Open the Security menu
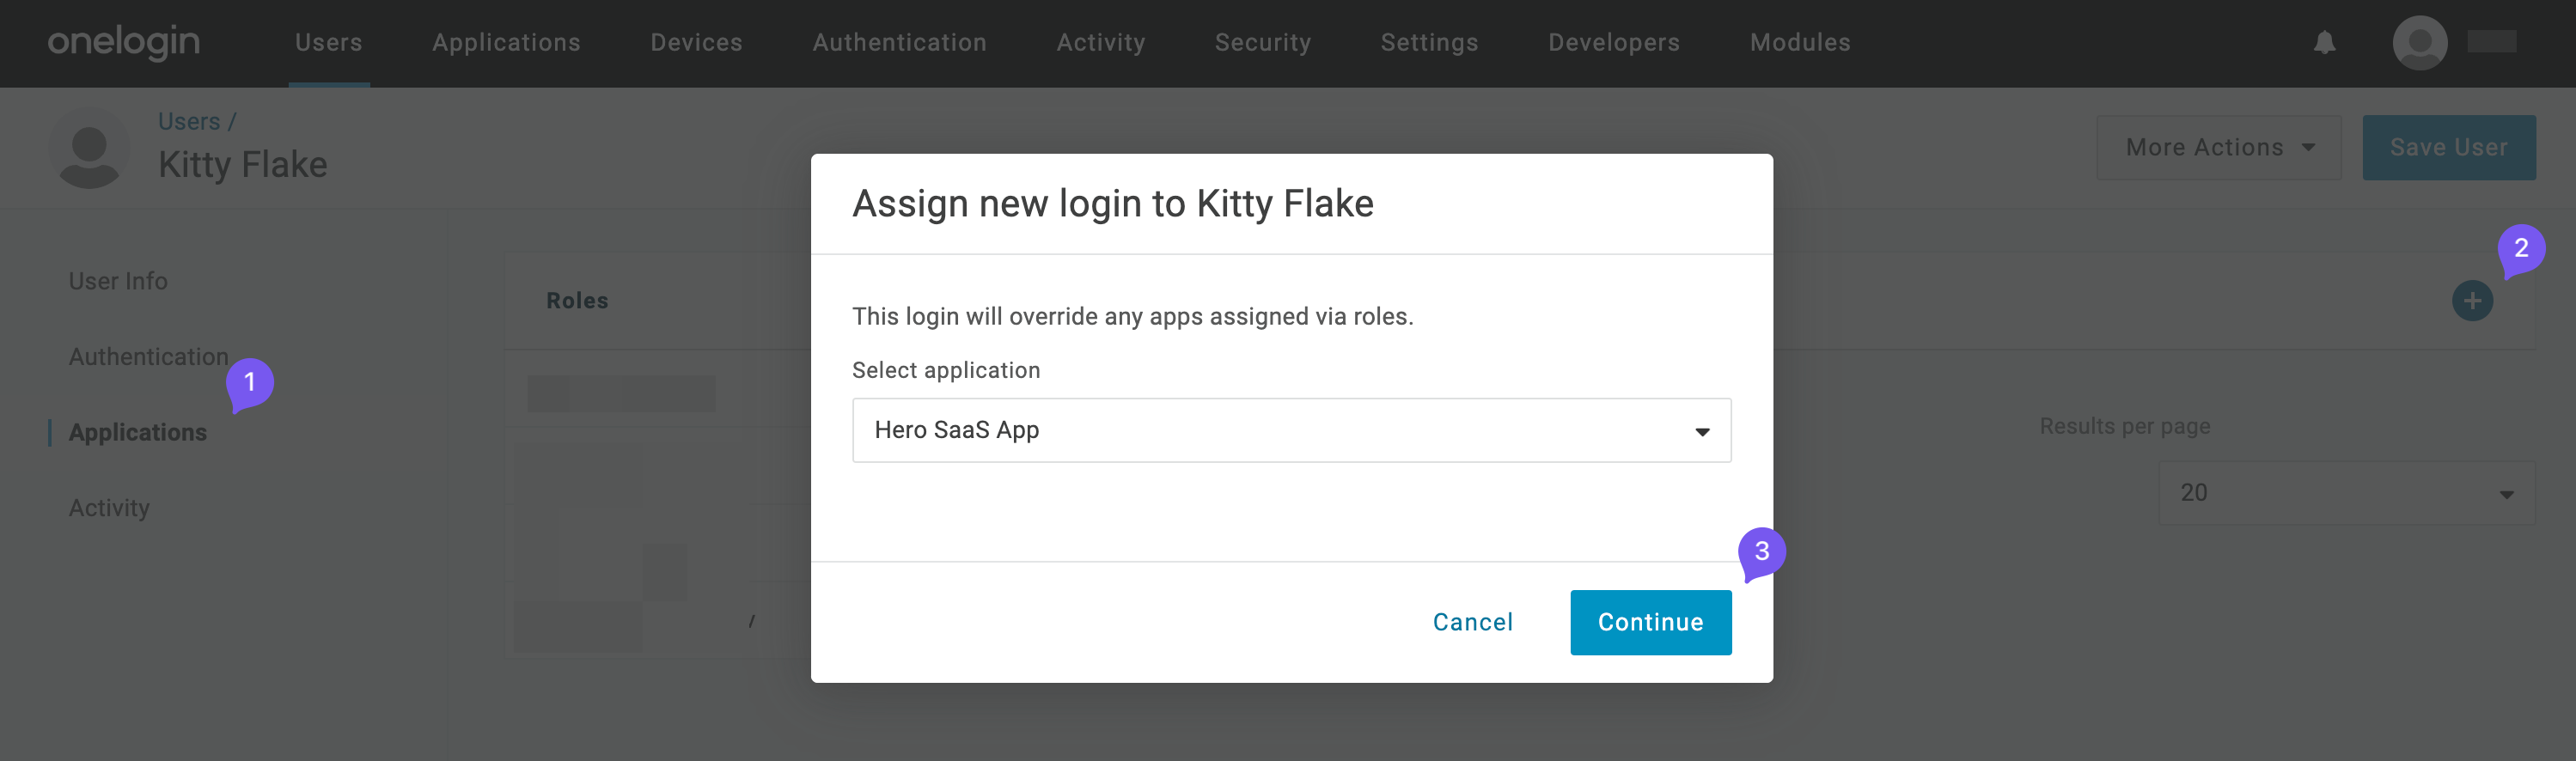The image size is (2576, 761). (1263, 42)
